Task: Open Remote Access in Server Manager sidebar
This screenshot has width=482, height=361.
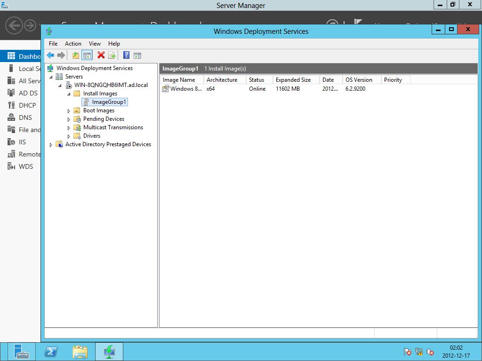Action: coord(20,154)
